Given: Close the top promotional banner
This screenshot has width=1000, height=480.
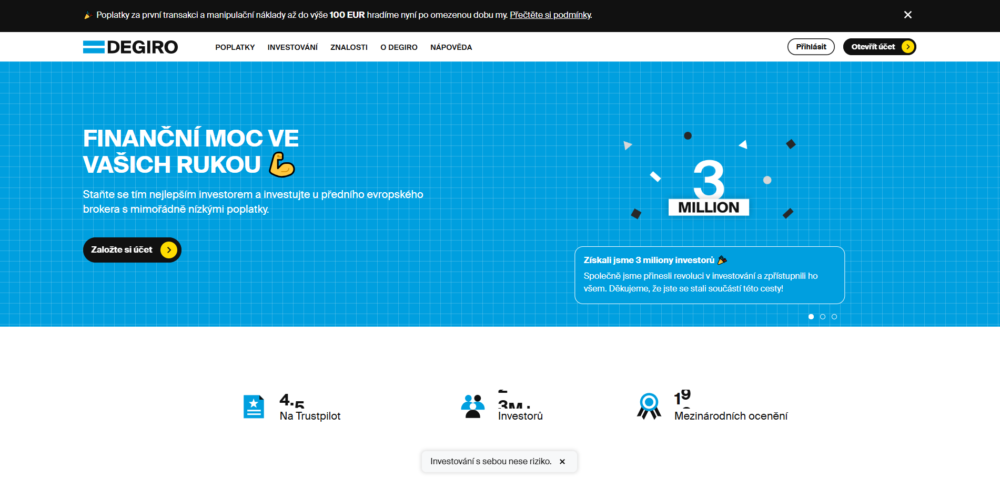Looking at the screenshot, I should point(907,15).
